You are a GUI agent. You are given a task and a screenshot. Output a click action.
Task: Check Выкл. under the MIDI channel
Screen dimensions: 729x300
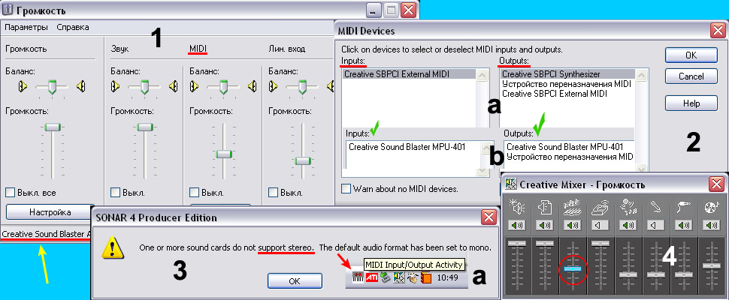195,192
